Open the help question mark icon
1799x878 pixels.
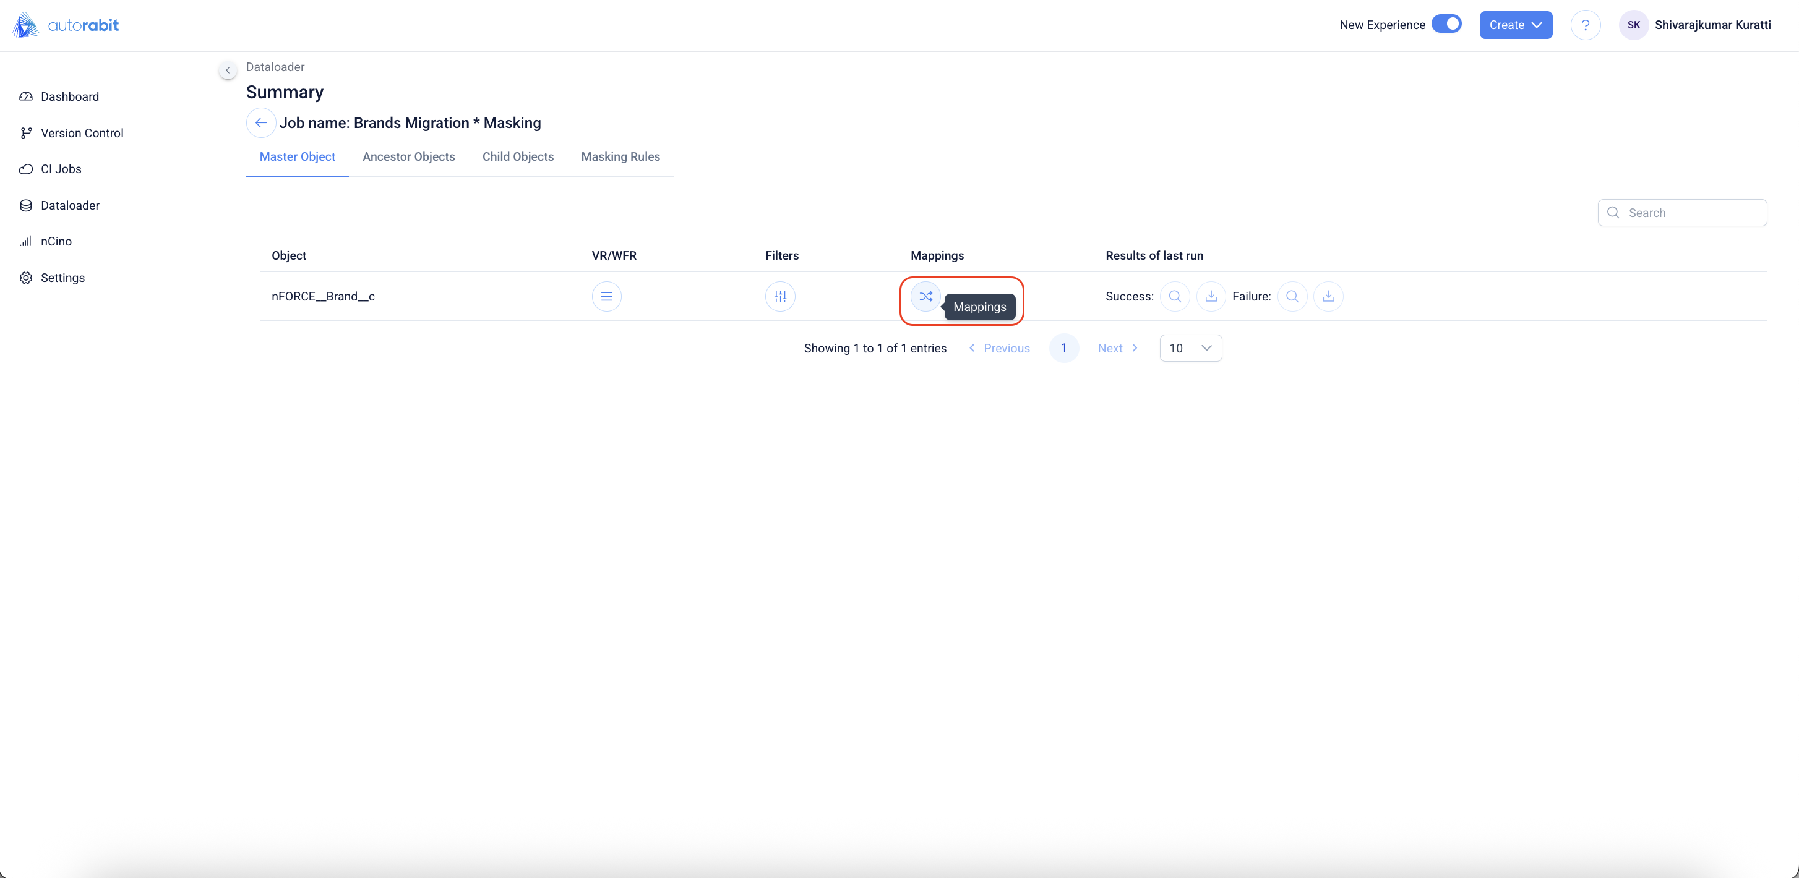1586,25
